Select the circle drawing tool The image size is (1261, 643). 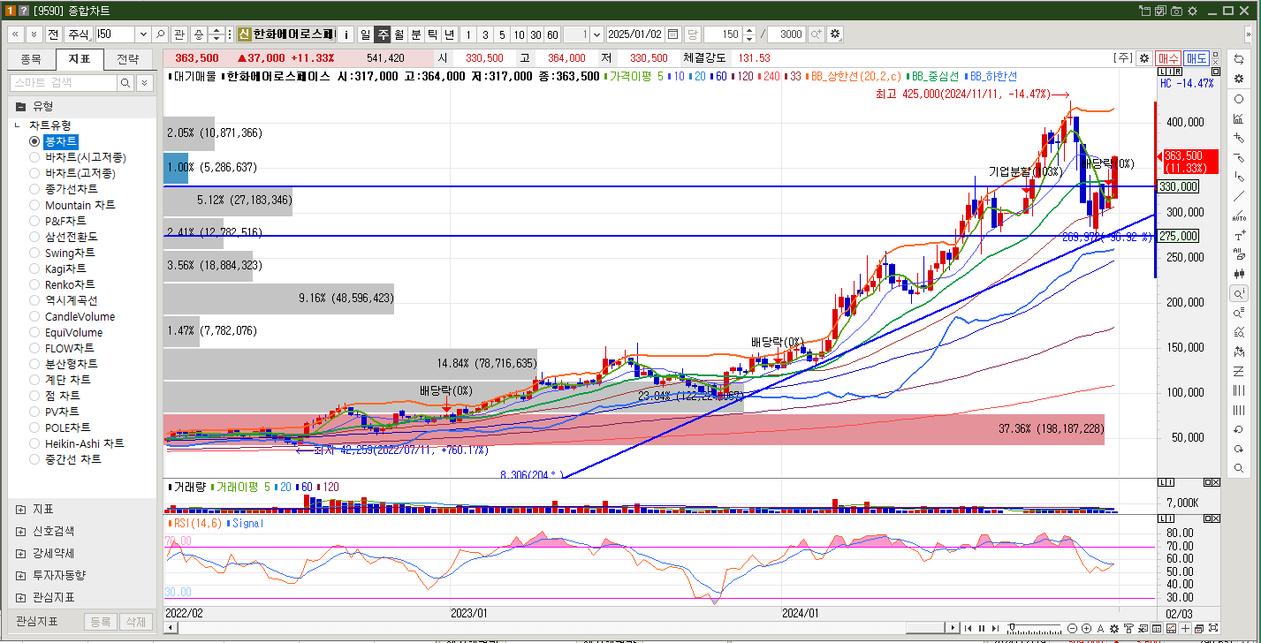[x=1239, y=99]
